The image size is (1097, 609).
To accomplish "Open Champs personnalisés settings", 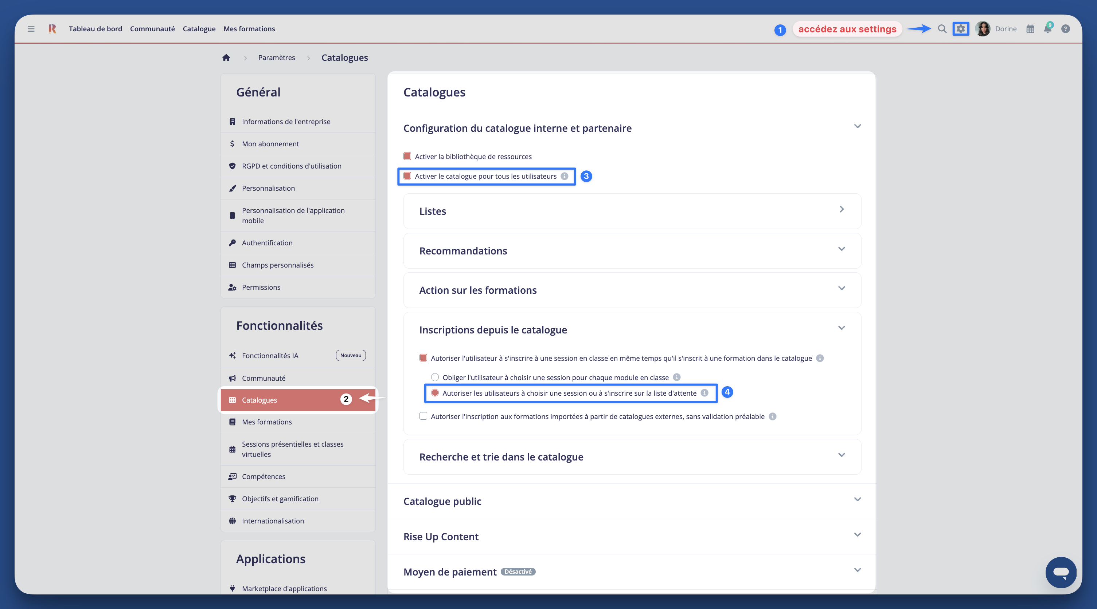I will 298,265.
